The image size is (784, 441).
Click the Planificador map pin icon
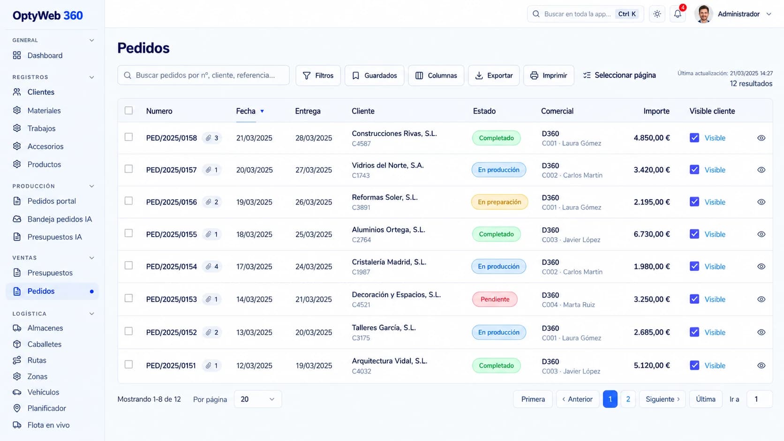17,408
